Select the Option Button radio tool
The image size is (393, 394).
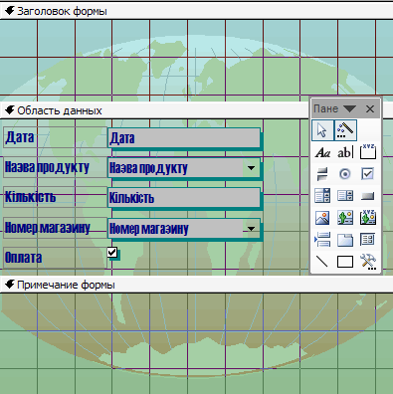coord(345,174)
